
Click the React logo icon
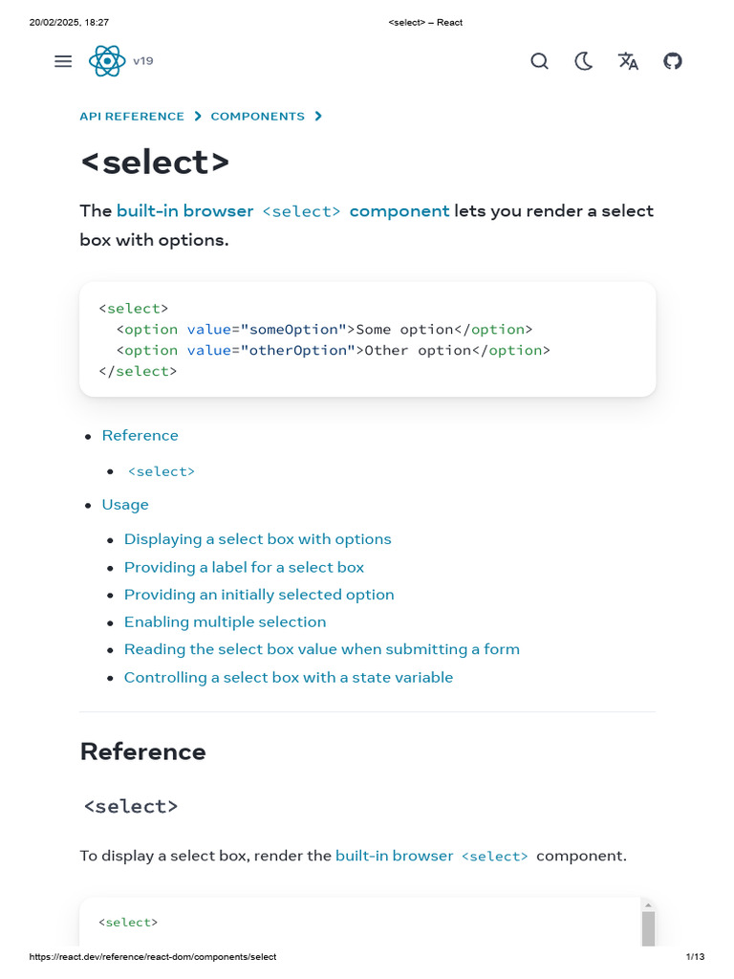(106, 61)
